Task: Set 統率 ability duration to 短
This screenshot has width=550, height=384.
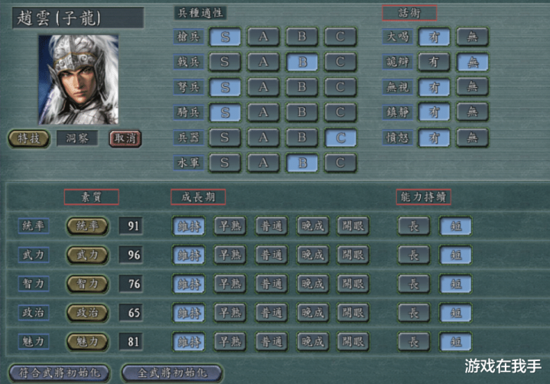Action: pos(456,226)
